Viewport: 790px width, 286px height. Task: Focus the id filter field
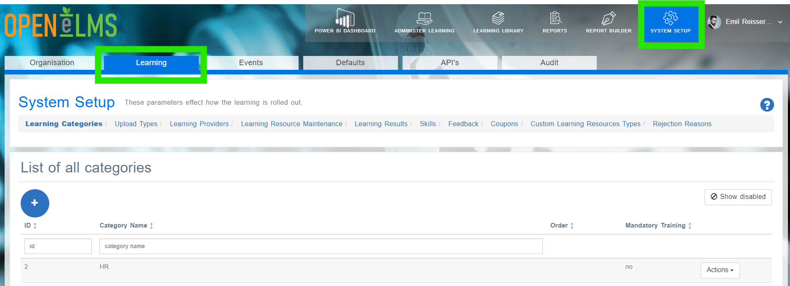pos(58,246)
